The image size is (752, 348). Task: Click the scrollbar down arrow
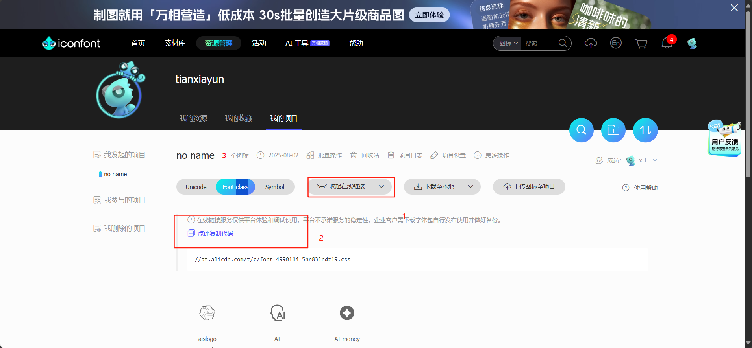coord(748,343)
